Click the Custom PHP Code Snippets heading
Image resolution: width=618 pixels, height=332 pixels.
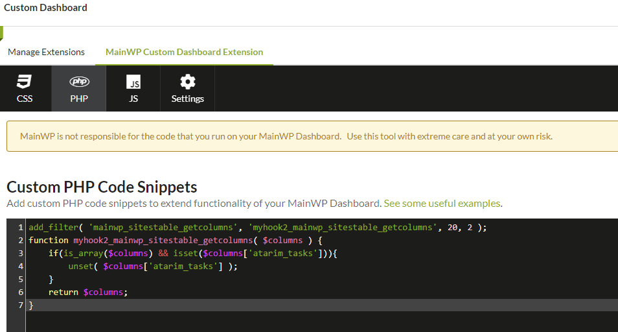coord(102,187)
